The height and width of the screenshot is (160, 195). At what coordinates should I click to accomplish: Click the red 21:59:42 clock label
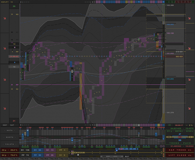[14, 56]
